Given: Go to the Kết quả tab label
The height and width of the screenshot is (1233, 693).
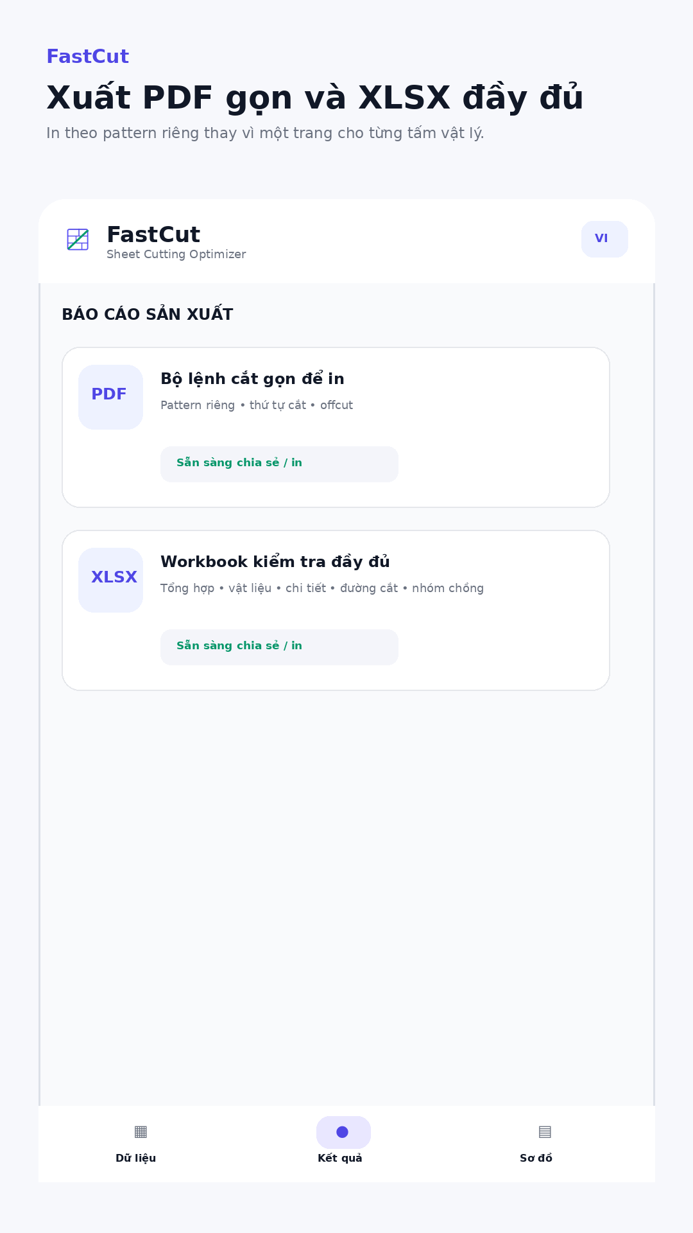Looking at the screenshot, I should (x=340, y=1158).
